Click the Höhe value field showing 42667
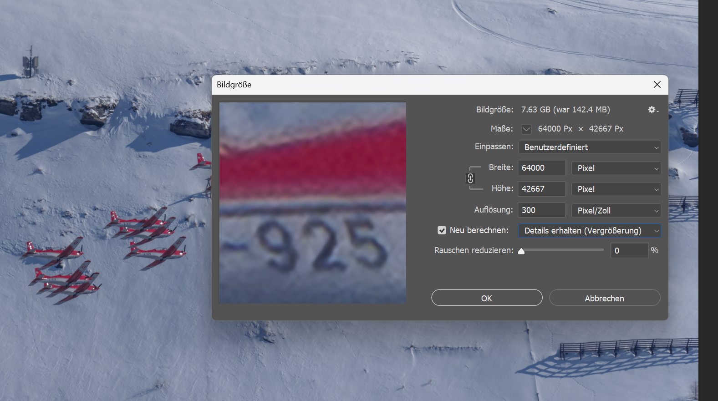The height and width of the screenshot is (401, 718). [541, 189]
